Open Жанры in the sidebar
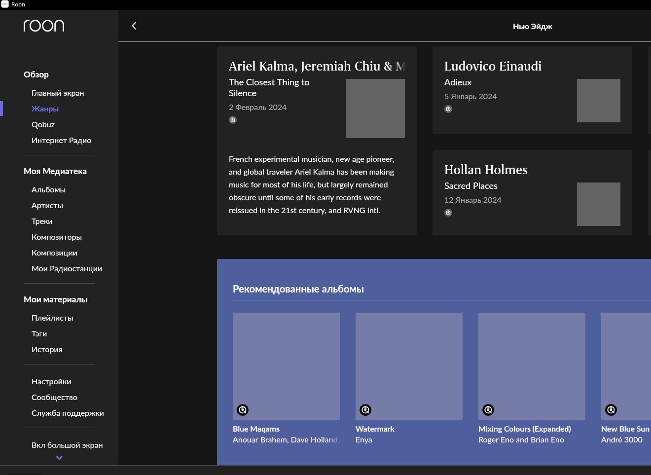Viewport: 651px width, 475px height. pos(45,109)
